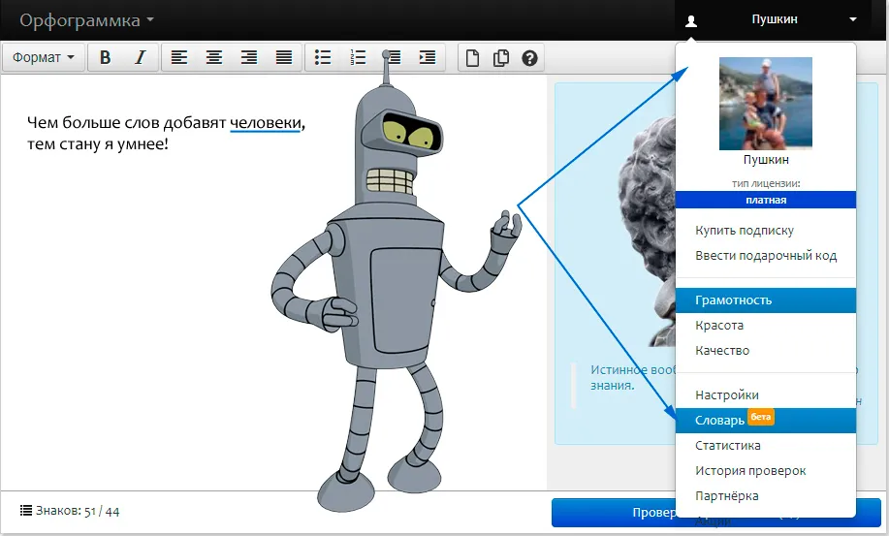This screenshot has width=889, height=536.
Task: Open the Орфограммка brand dropdown menu
Action: click(86, 20)
